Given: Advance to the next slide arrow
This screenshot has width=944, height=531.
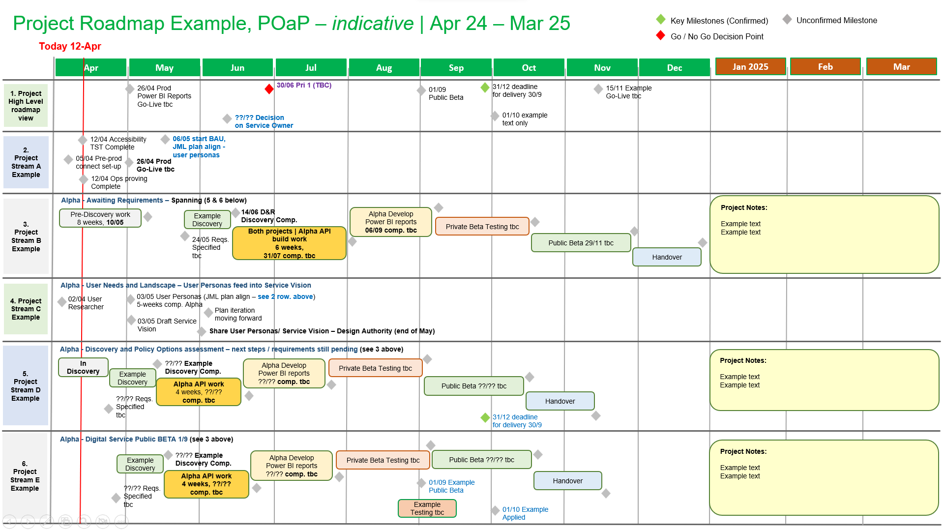Looking at the screenshot, I should 29,522.
